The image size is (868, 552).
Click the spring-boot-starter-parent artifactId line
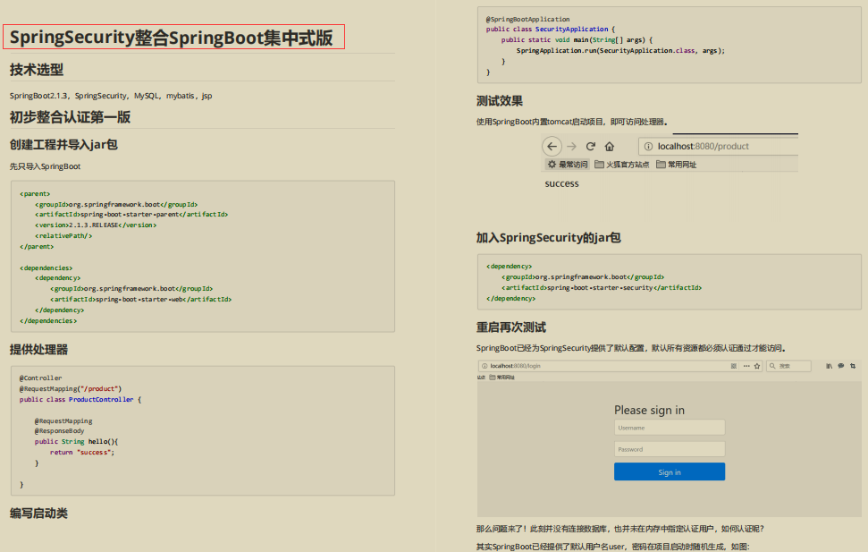[131, 215]
